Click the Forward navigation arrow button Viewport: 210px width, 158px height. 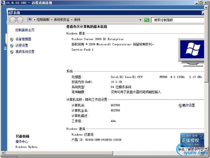coord(20,20)
